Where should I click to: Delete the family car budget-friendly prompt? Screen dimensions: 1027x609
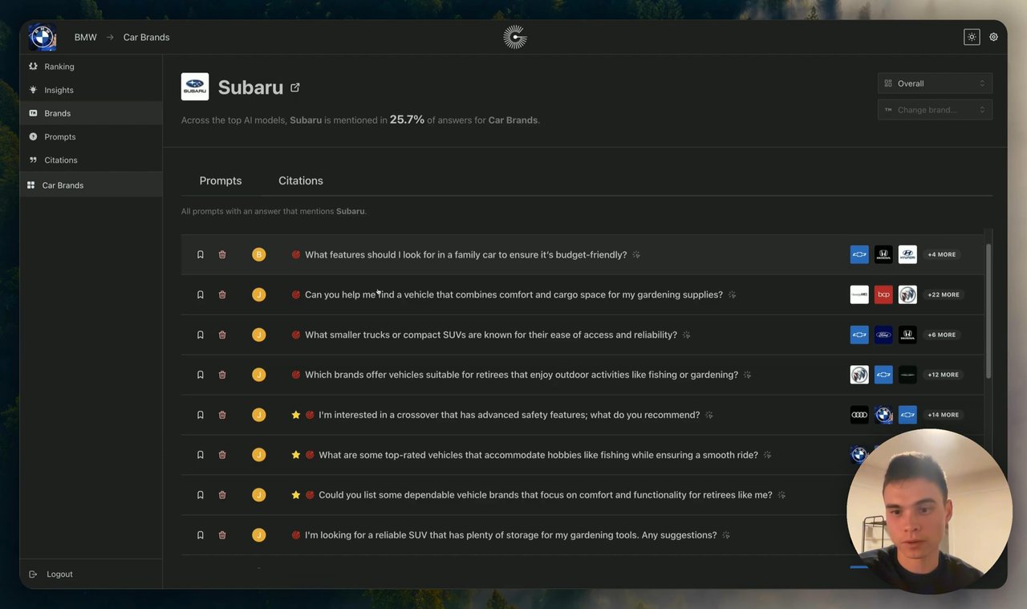click(x=222, y=254)
